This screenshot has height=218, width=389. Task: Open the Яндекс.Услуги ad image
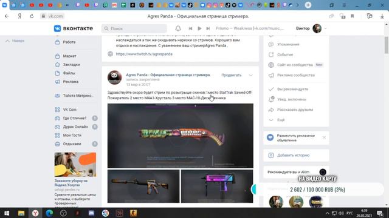coord(75,165)
